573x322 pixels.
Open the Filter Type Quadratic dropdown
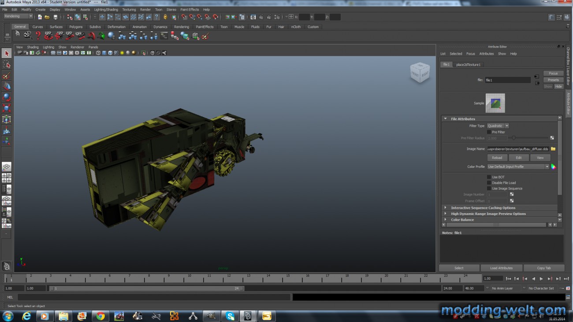click(498, 126)
